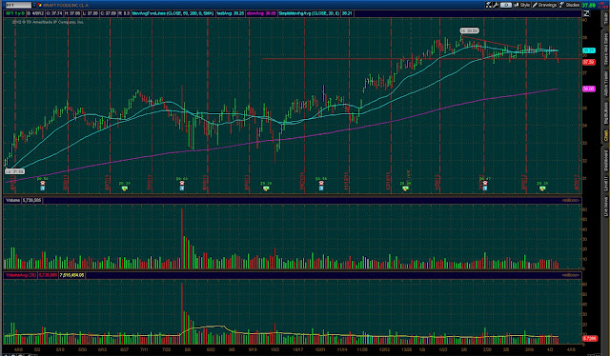Click the 7,516,454.05 volume average value

[72, 275]
